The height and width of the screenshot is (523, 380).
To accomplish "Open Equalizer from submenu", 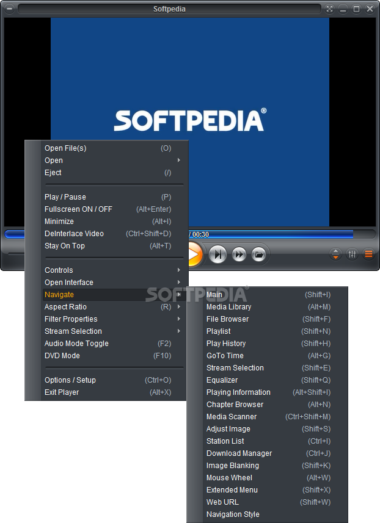I will pyautogui.click(x=275, y=380).
